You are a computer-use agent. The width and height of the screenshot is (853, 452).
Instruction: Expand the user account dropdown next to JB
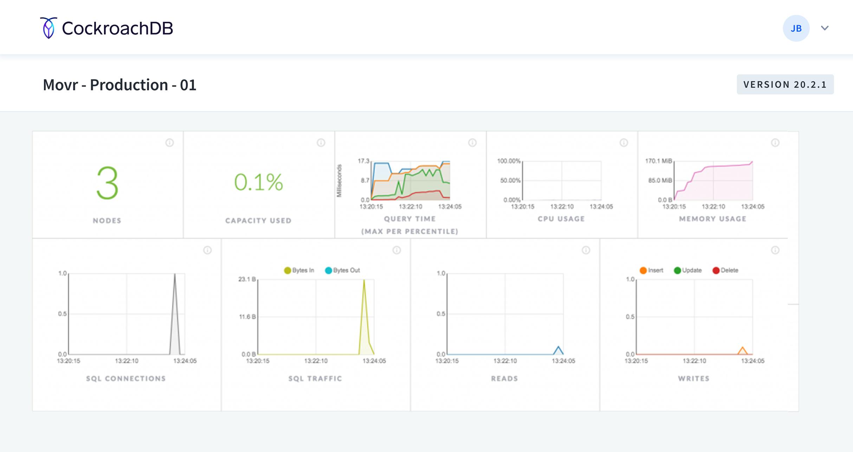coord(825,28)
